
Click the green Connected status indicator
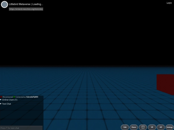coord(14,97)
